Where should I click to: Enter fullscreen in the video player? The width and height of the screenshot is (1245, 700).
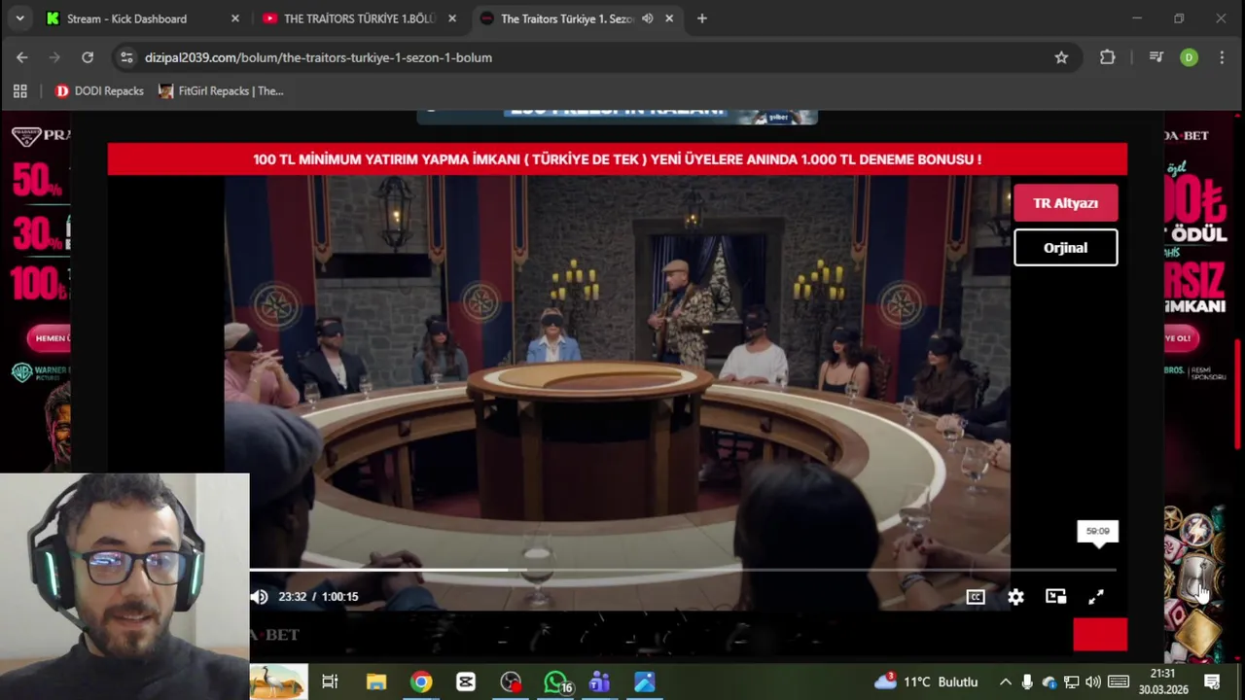(1096, 597)
